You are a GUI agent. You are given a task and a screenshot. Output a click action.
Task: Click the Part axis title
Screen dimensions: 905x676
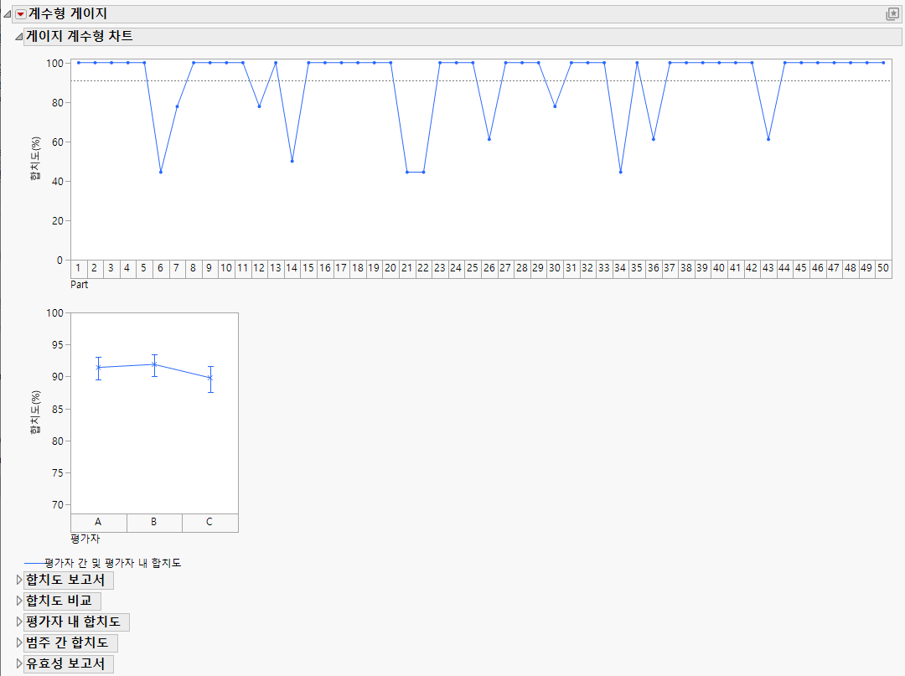[x=80, y=282]
